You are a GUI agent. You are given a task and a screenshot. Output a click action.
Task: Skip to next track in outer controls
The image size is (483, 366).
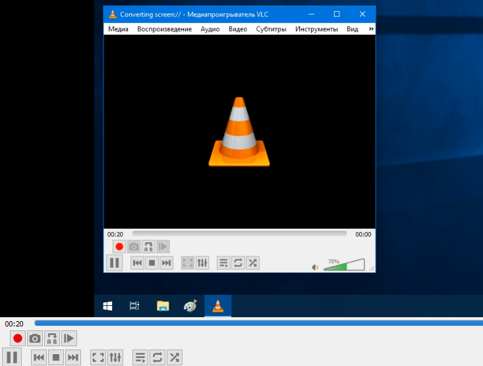73,357
